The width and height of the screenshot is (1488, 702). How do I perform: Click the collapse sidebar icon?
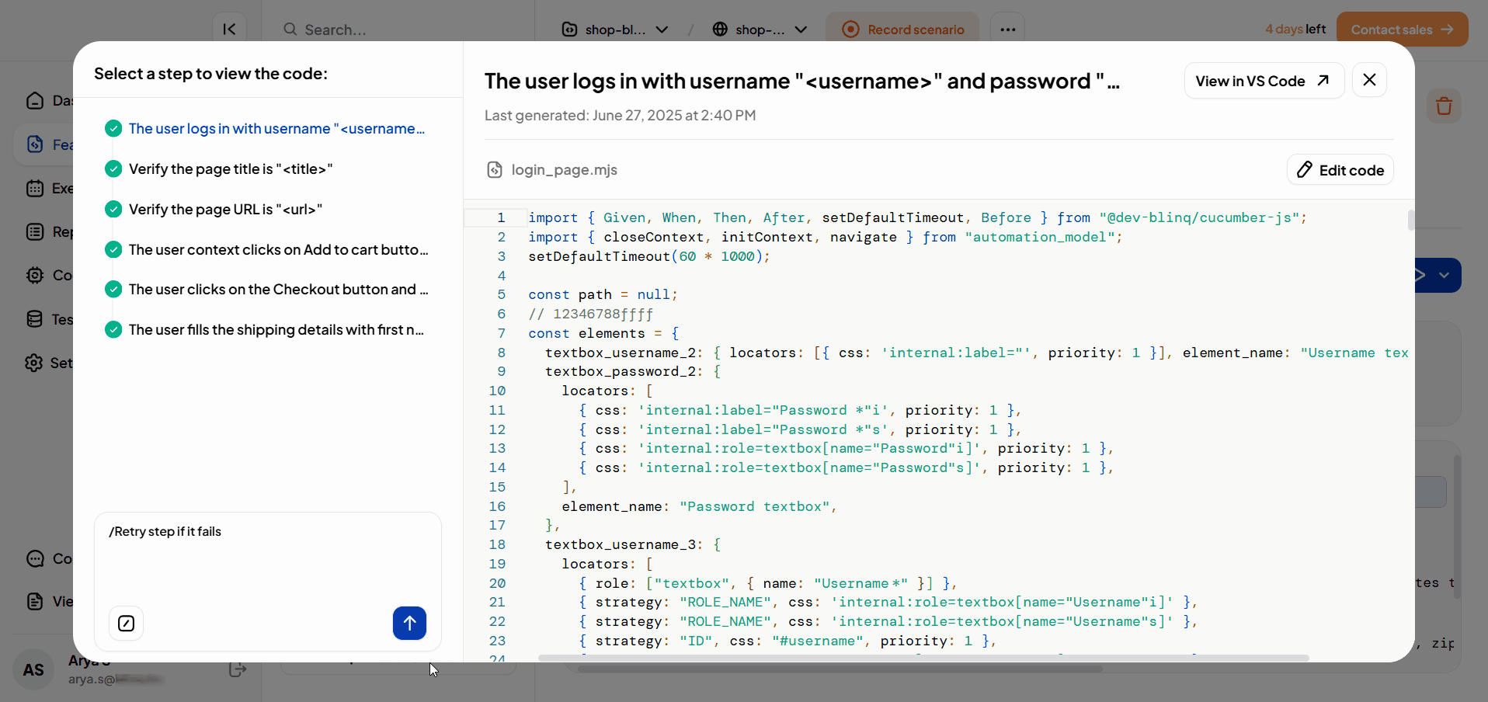[x=229, y=30]
